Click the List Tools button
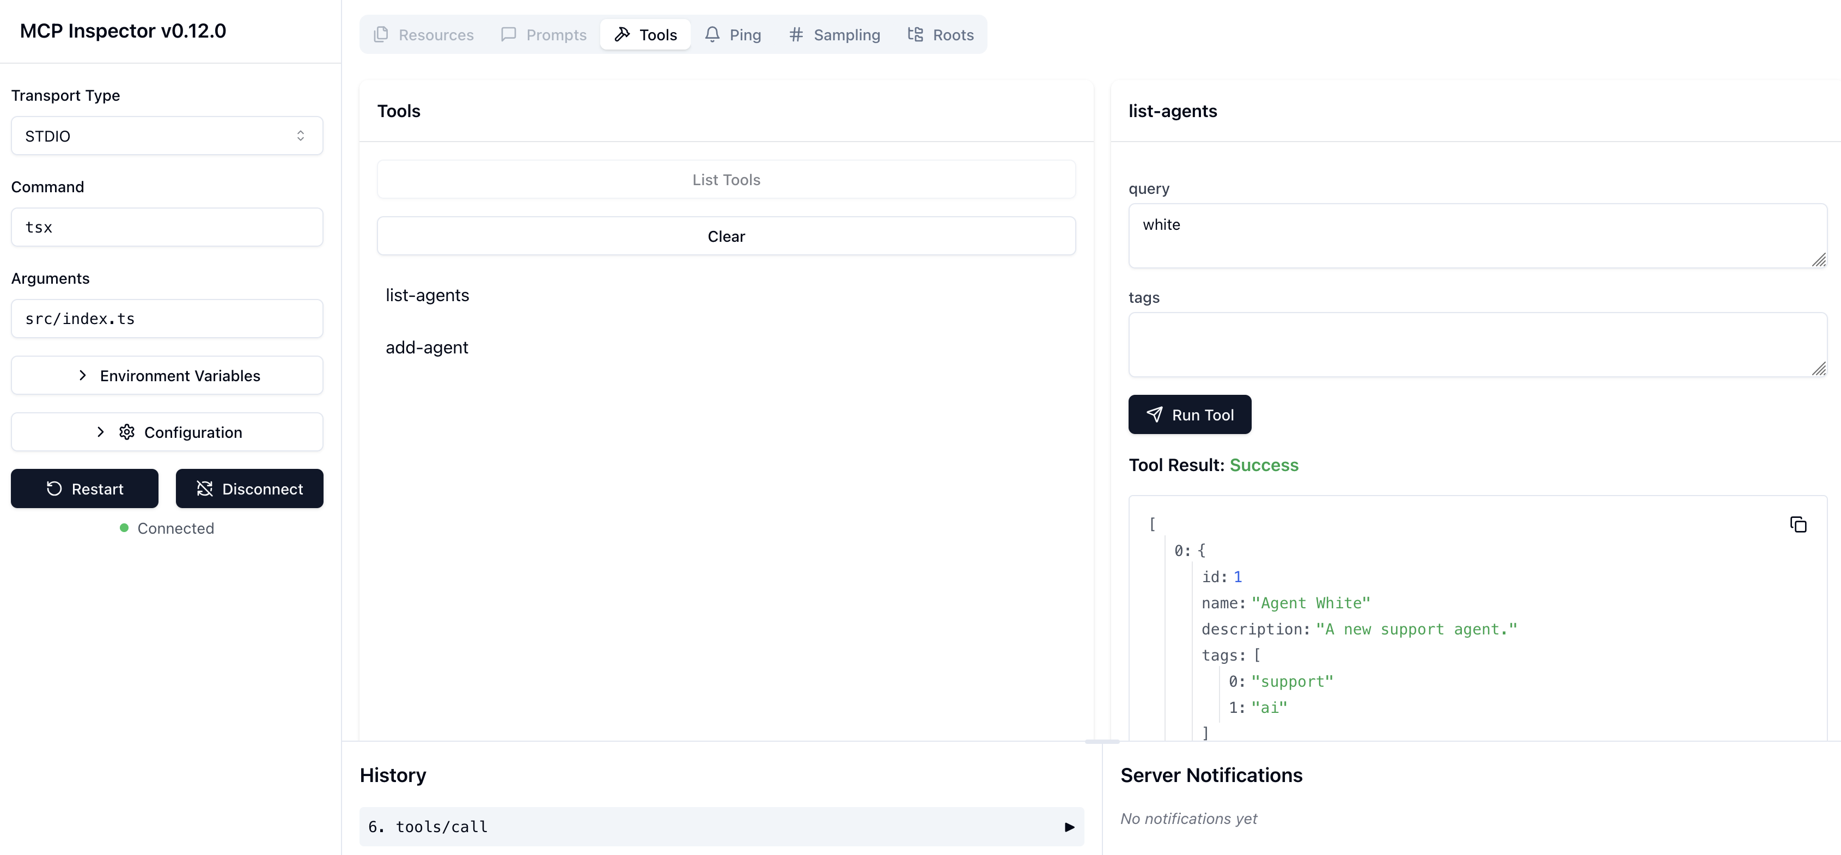This screenshot has width=1841, height=855. pyautogui.click(x=726, y=179)
